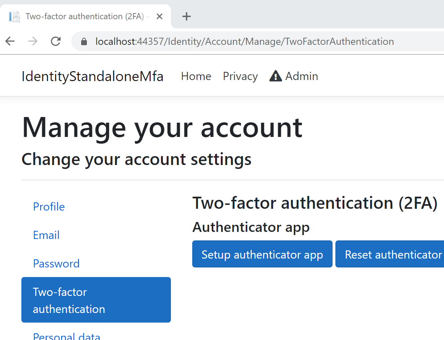Open the Admin section
Viewport: 444px width, 340px height.
(x=301, y=76)
